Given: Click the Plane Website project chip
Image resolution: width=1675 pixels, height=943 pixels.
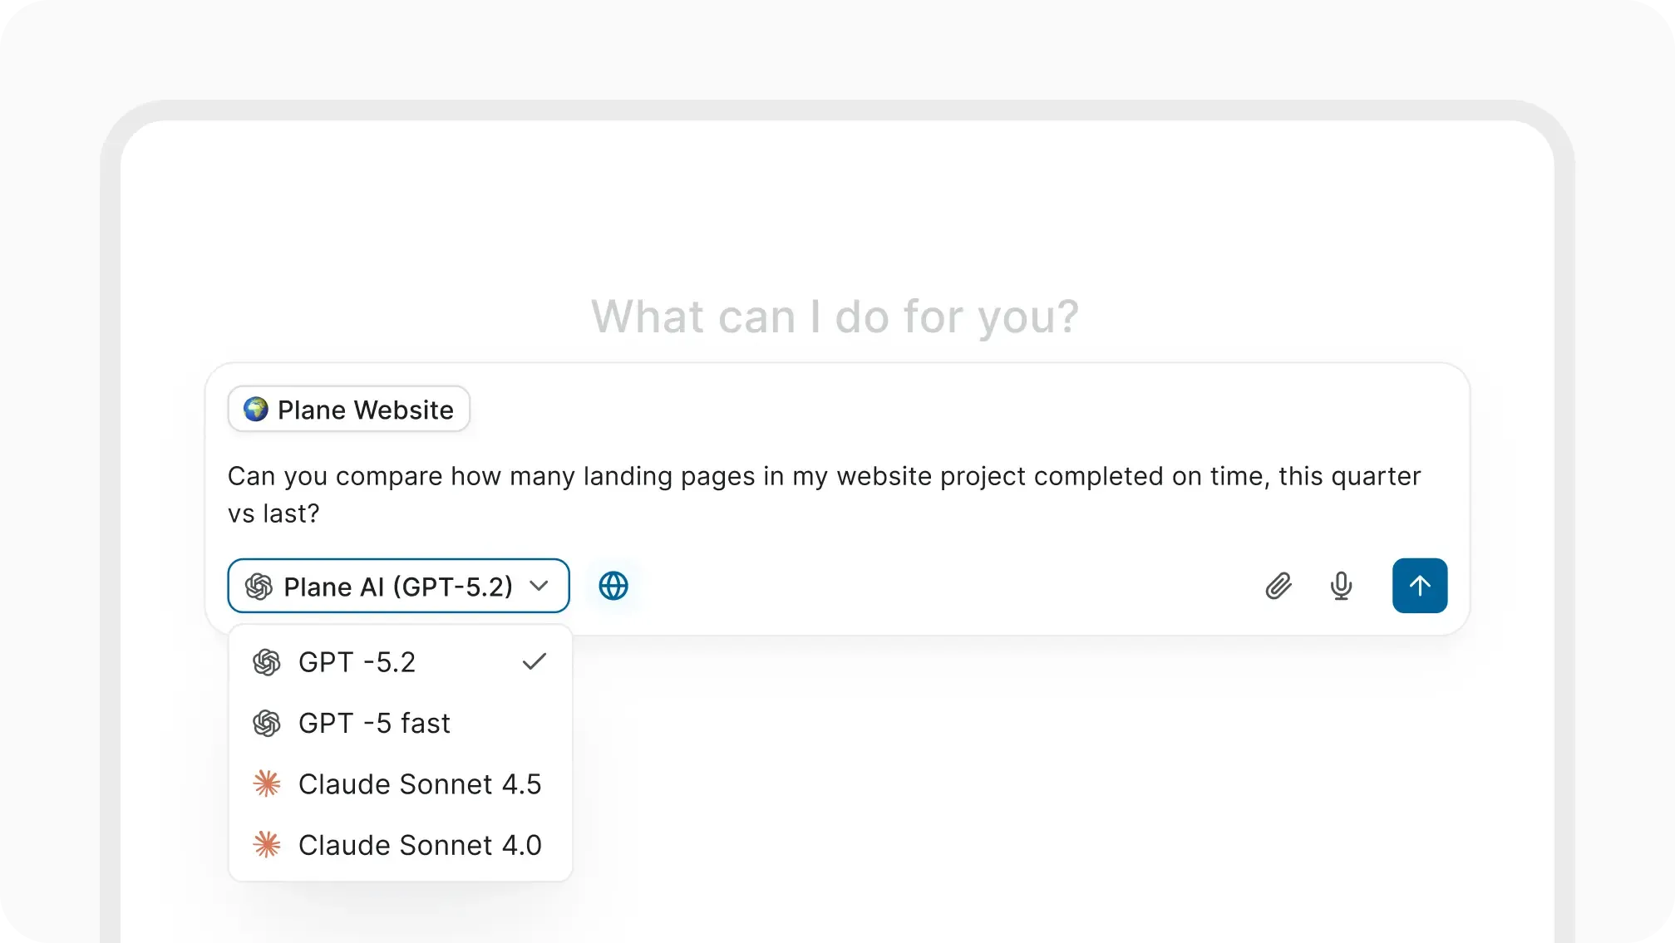Looking at the screenshot, I should pos(366,410).
